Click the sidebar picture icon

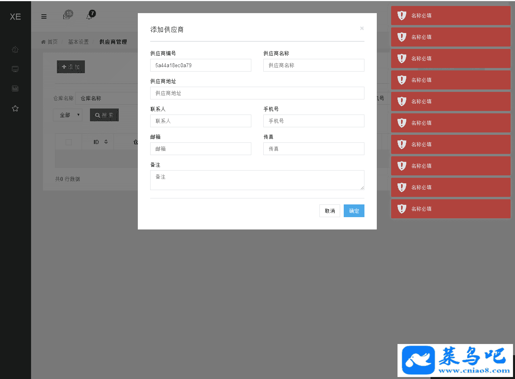pos(15,88)
